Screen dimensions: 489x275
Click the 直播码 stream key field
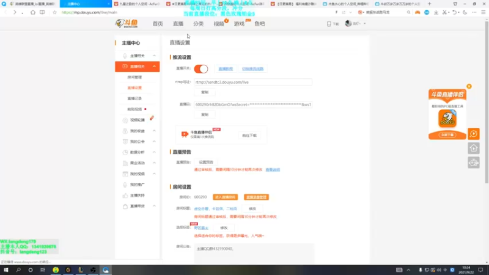pos(252,105)
